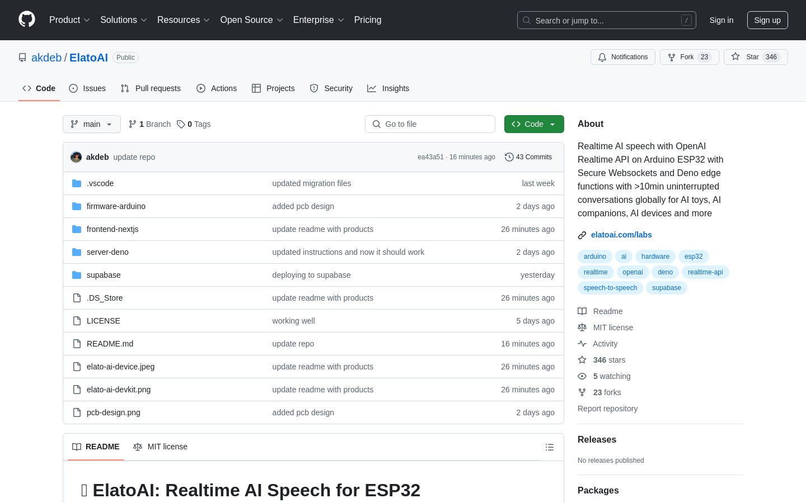This screenshot has height=503, width=806.
Task: Click the Search or jump to field
Action: (x=607, y=20)
